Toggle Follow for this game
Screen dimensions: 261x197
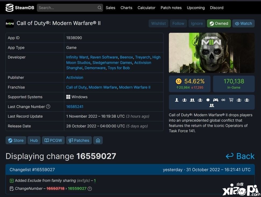click(x=178, y=23)
